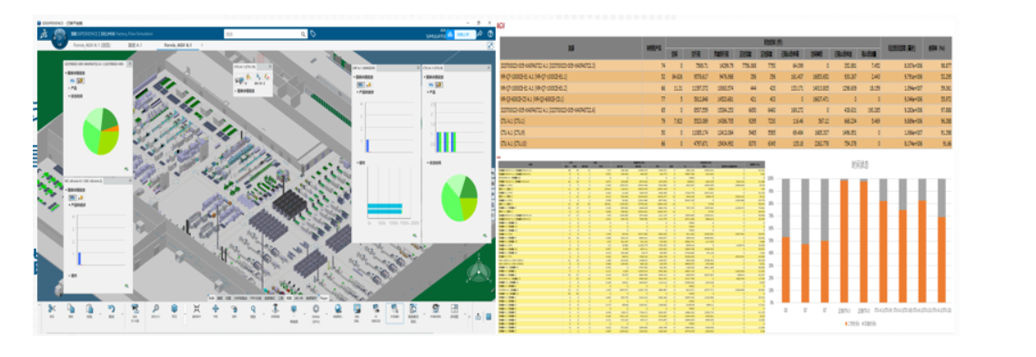
Task: Click the Paste clipboard icon
Action: tap(90, 310)
